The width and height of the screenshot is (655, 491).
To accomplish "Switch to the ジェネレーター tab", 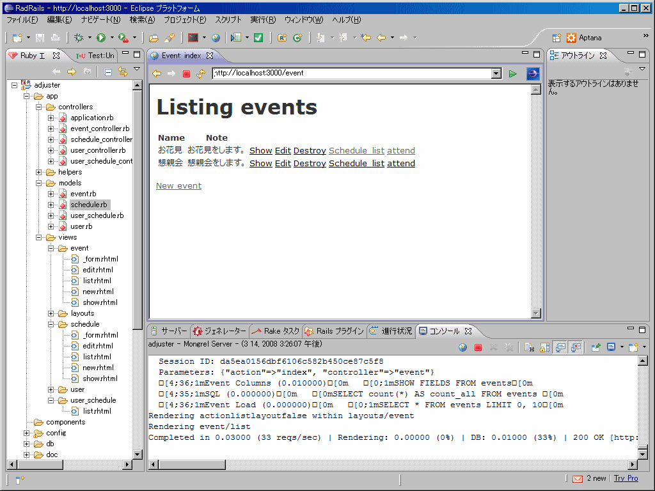I will [220, 331].
